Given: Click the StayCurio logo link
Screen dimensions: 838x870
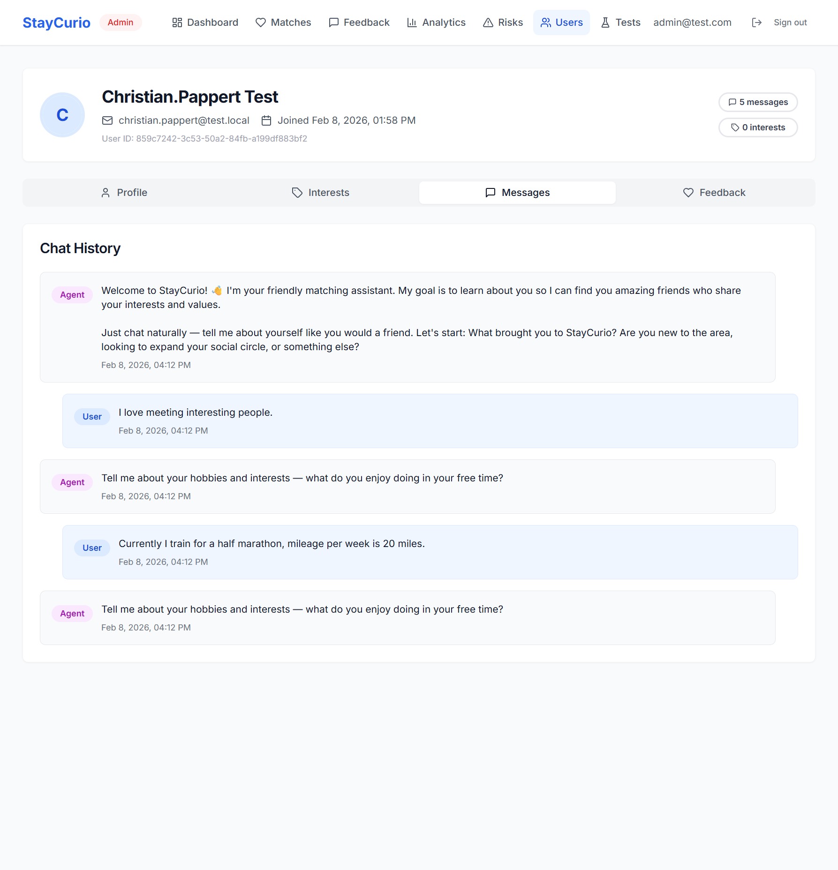Looking at the screenshot, I should [x=56, y=22].
